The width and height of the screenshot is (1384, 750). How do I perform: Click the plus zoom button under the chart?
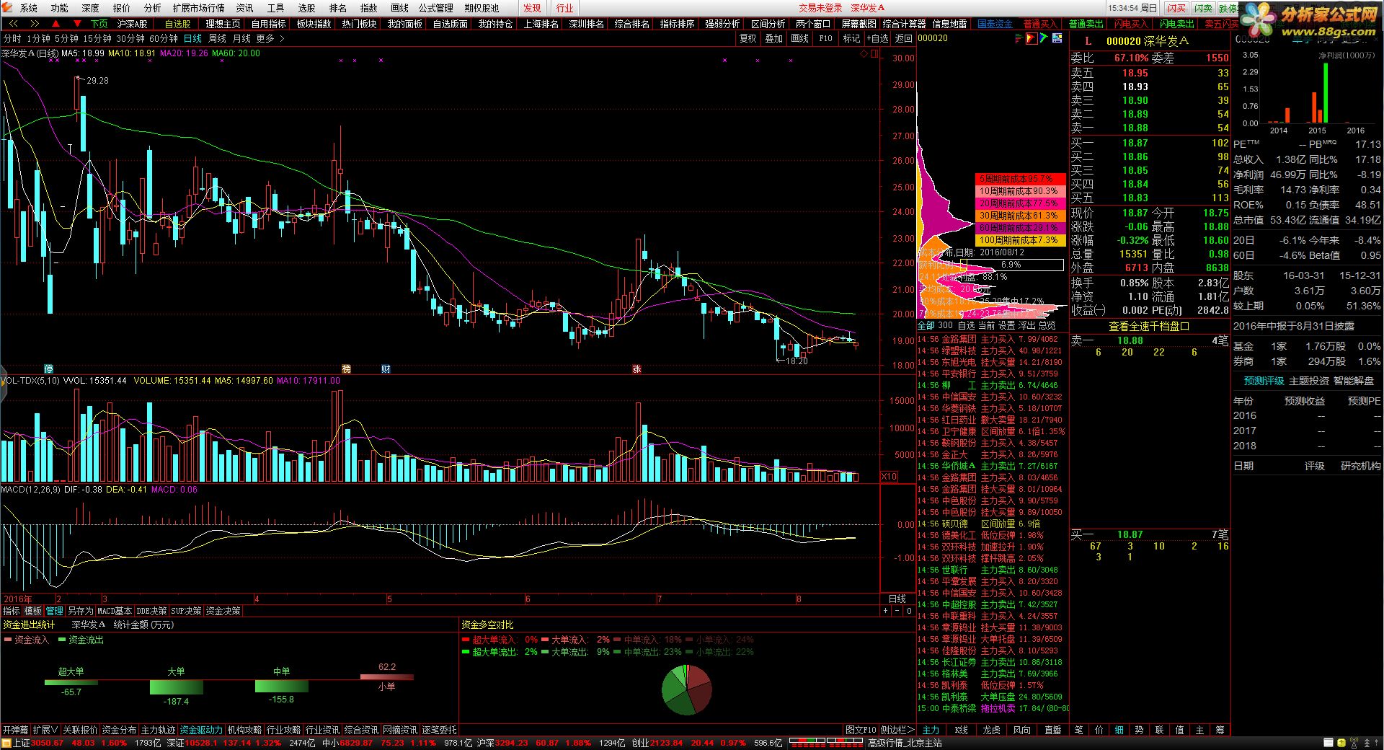886,611
